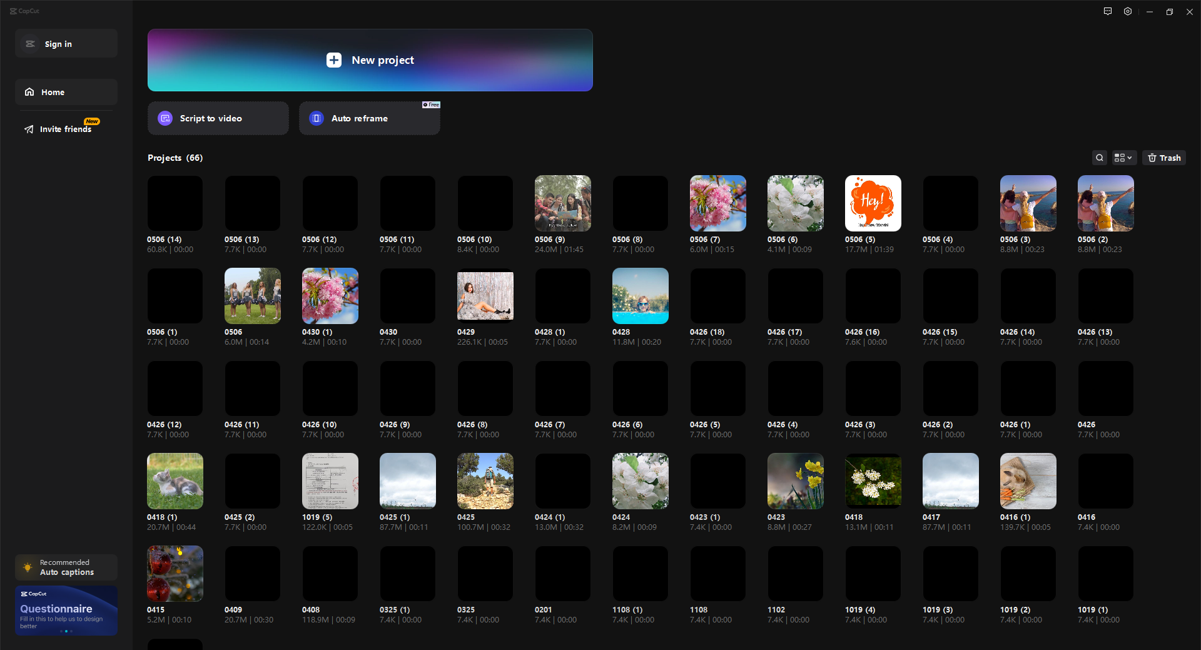Click the Free badge on Auto reframe
Image resolution: width=1201 pixels, height=650 pixels.
click(431, 104)
